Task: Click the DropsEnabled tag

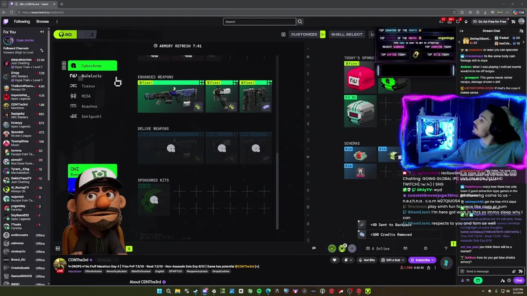Action: click(221, 271)
